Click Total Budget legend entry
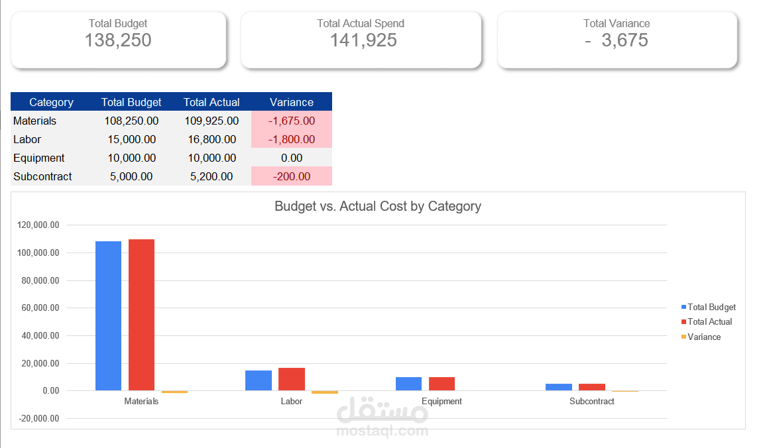Screen dimensions: 765x448 [709, 307]
